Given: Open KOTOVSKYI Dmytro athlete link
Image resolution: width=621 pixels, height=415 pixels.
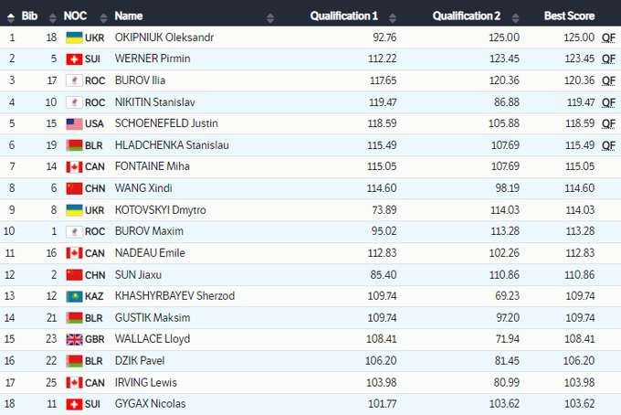Looking at the screenshot, I should [x=160, y=210].
